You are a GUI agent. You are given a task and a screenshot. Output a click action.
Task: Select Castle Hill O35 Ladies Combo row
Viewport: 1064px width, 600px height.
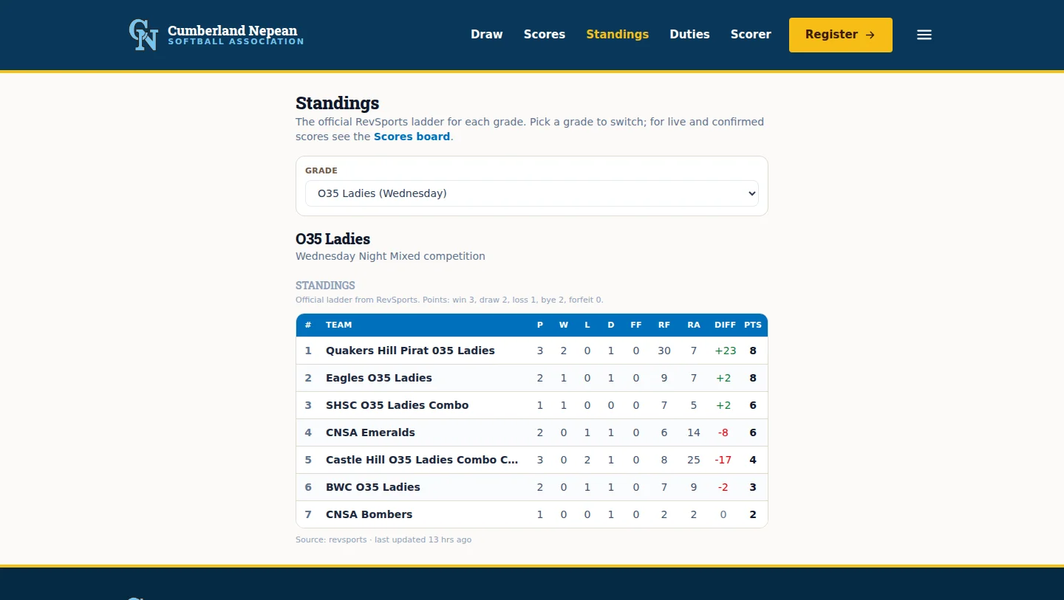pyautogui.click(x=532, y=460)
